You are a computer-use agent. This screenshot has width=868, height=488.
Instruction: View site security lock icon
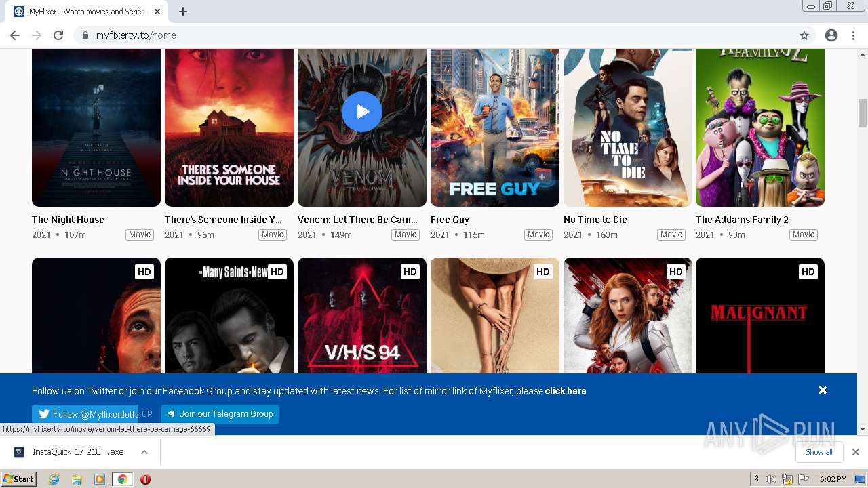coord(85,35)
